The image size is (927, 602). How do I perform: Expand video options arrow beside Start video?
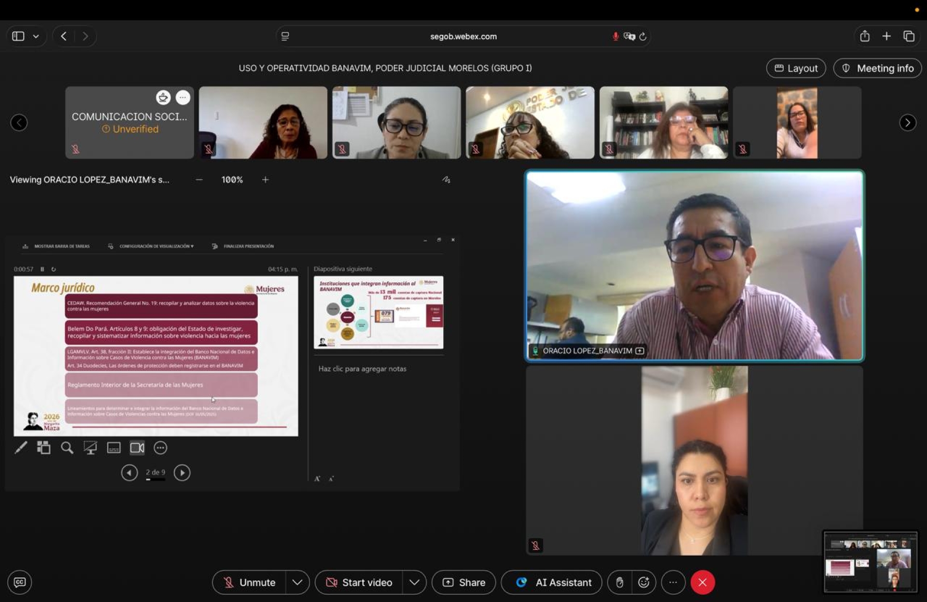pos(414,582)
